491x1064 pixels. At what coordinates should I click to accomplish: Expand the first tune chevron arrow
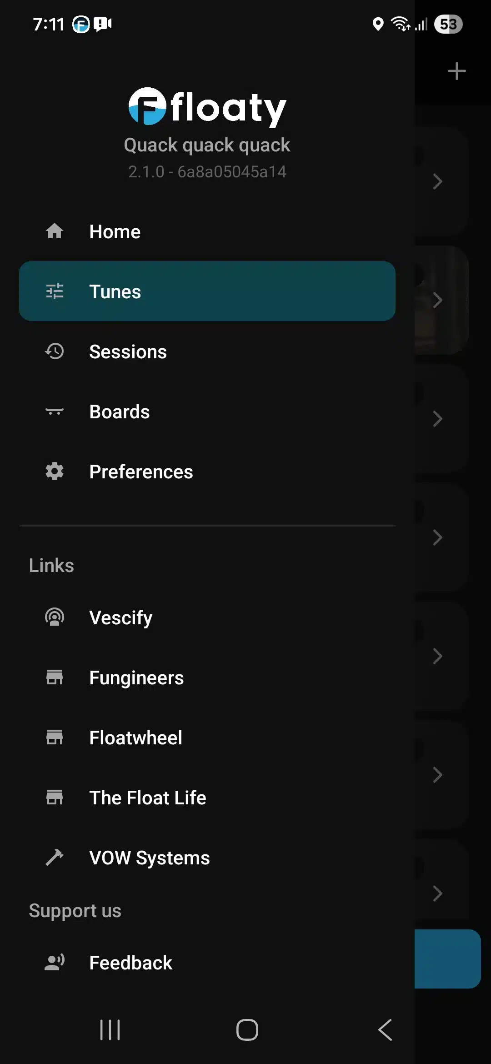pos(437,182)
